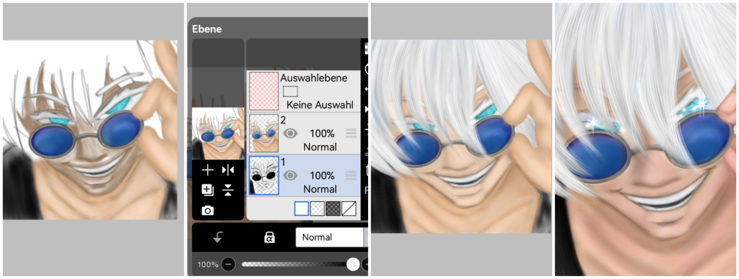Flip the layer vertically
739x279 pixels.
[x=228, y=190]
